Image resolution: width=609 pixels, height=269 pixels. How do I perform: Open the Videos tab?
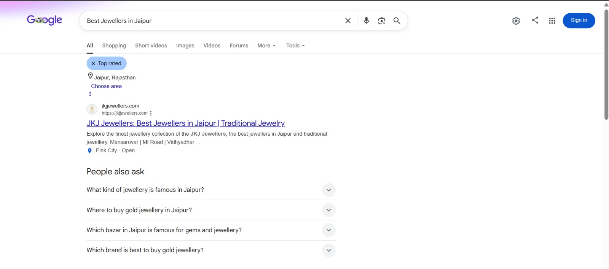[x=212, y=46]
